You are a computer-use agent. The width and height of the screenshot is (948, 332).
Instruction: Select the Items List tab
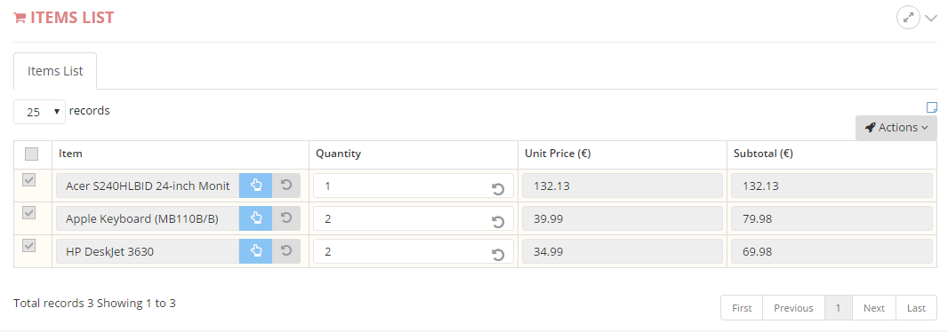[55, 71]
